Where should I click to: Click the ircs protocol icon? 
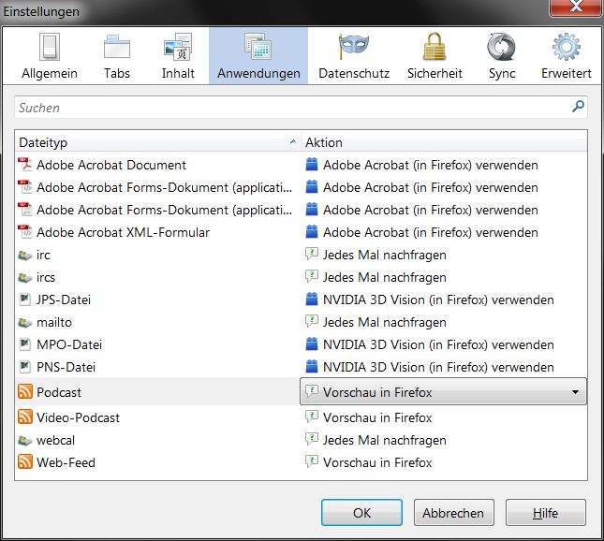point(25,277)
